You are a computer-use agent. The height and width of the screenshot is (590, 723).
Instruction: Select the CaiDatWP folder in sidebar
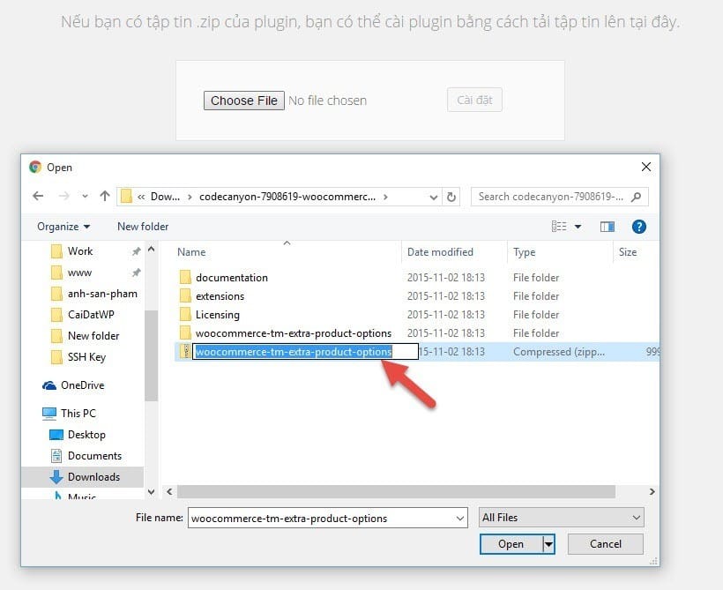[x=91, y=315]
